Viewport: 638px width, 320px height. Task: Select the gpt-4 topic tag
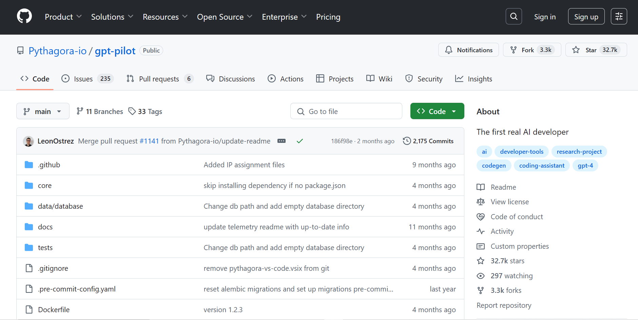click(x=585, y=166)
